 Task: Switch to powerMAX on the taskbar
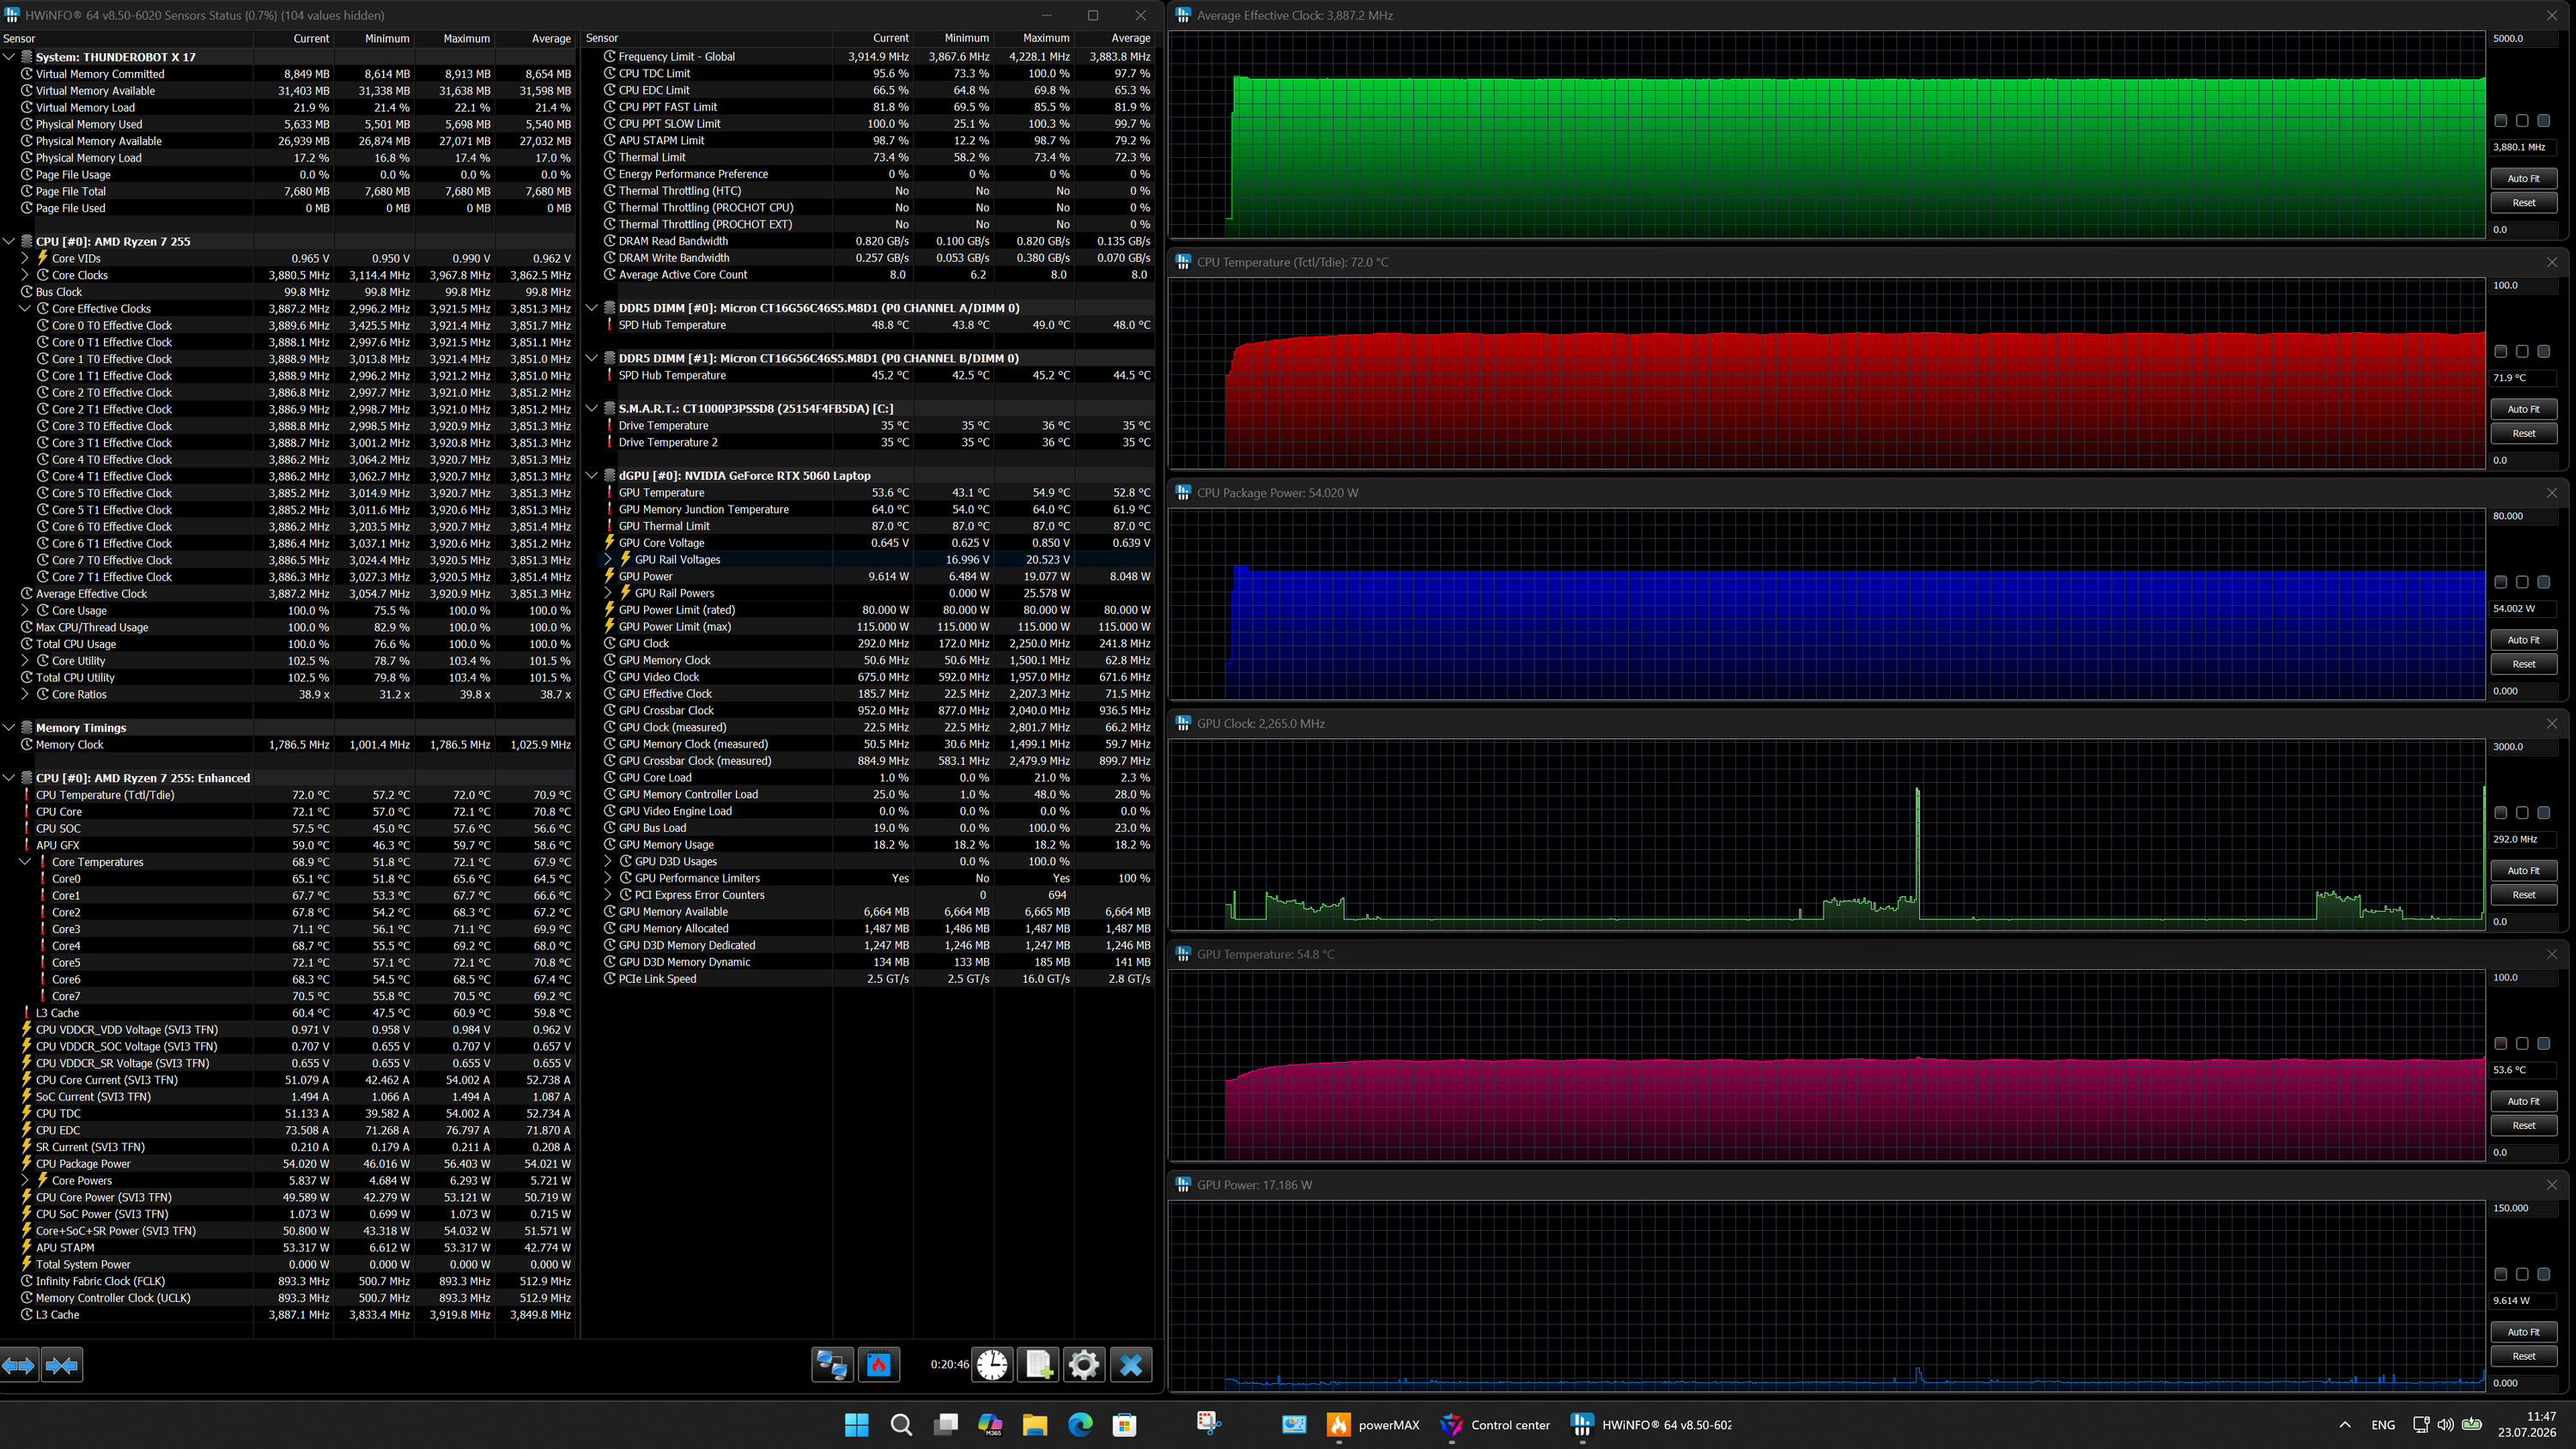[1373, 1425]
